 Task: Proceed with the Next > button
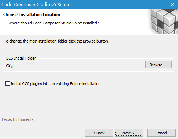coord(129,133)
